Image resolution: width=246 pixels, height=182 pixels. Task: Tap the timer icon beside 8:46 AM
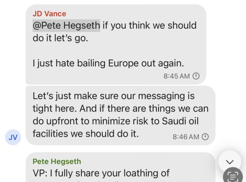coord(205,137)
